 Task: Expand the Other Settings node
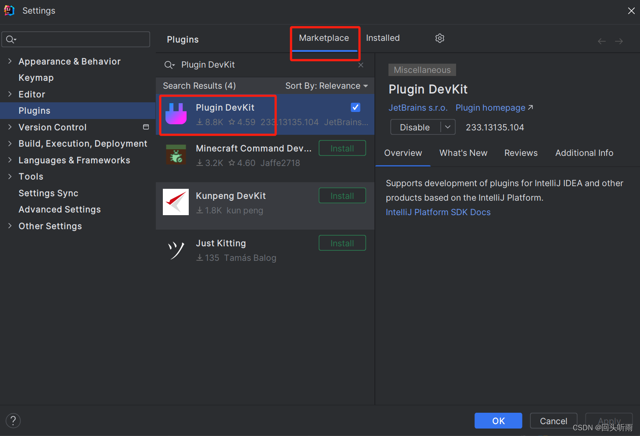(x=10, y=226)
